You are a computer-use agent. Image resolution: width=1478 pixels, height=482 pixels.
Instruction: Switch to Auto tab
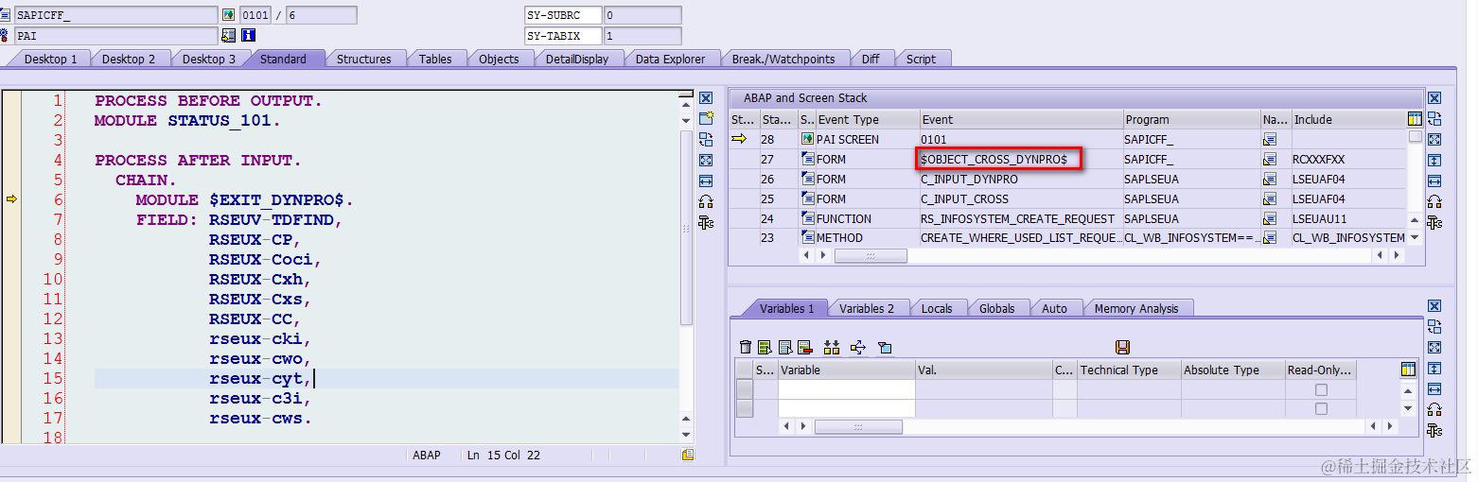pos(1054,308)
